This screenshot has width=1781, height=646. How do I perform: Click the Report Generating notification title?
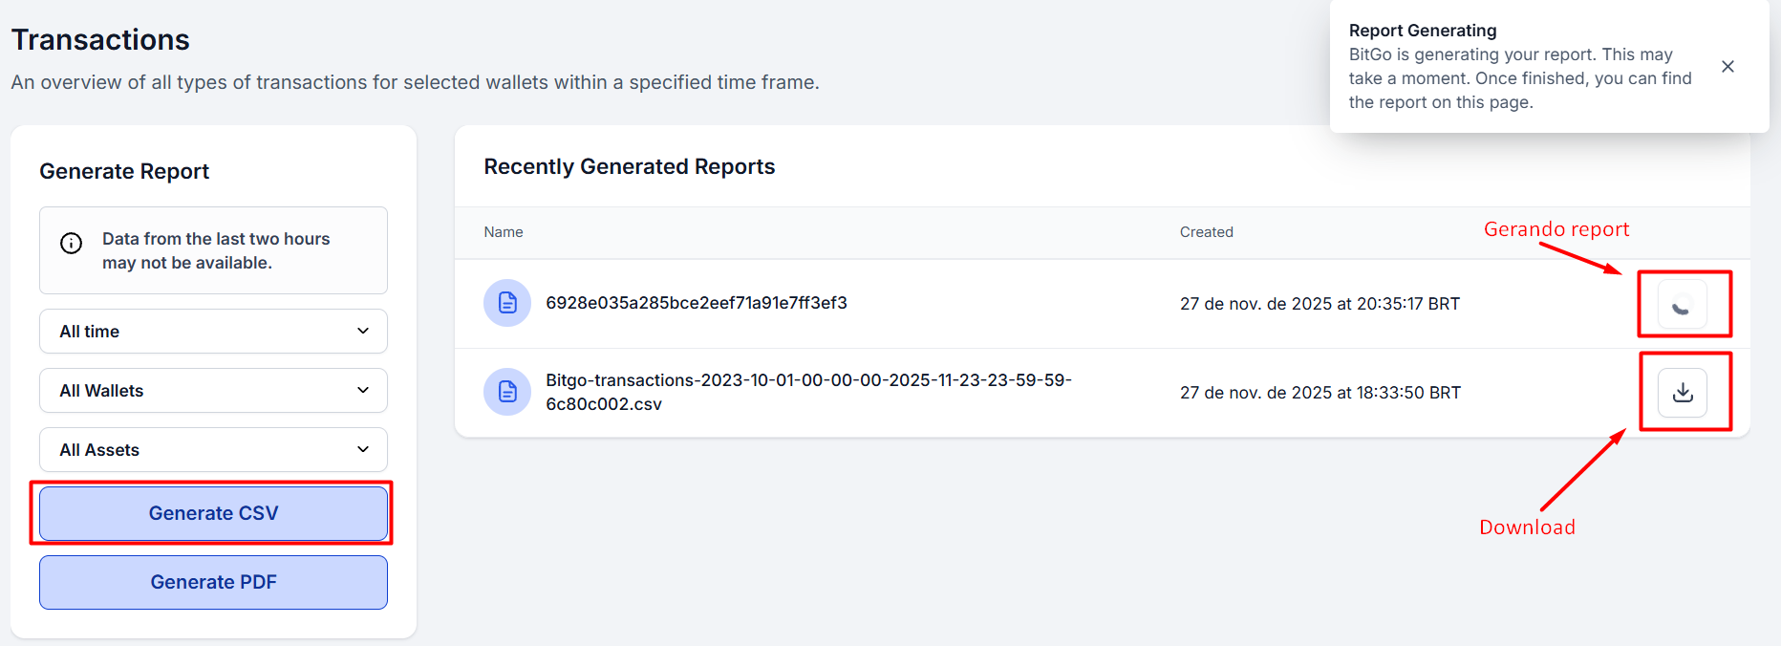(x=1422, y=31)
